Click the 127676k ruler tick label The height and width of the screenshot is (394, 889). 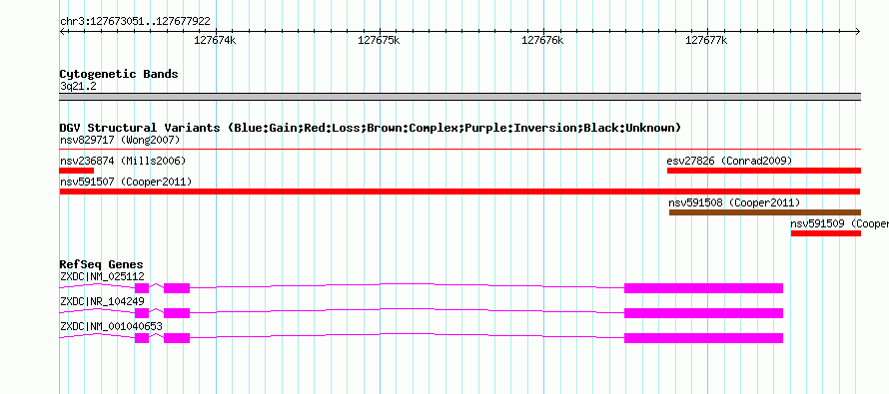tap(542, 40)
